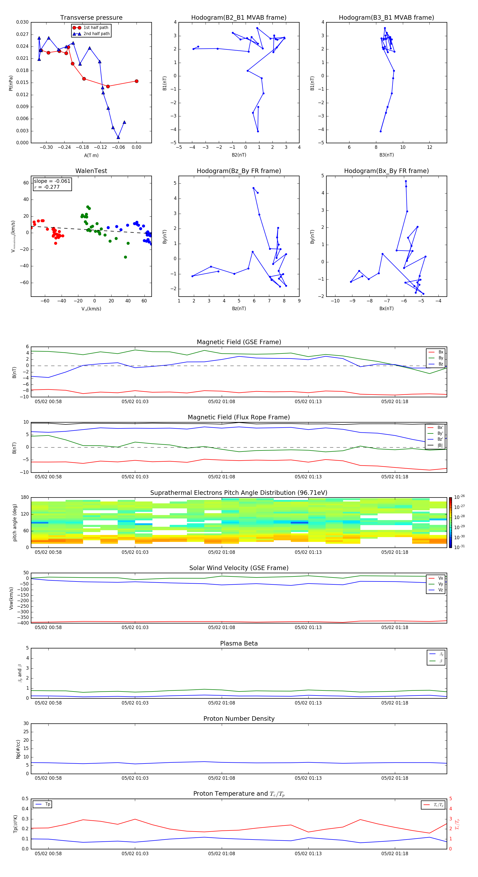
Task: Click the red Te/Tp right axis label
Action: (x=457, y=824)
